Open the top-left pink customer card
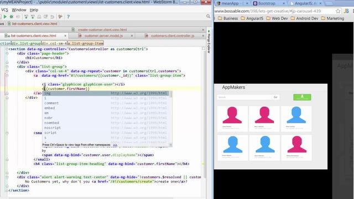 coord(232,119)
